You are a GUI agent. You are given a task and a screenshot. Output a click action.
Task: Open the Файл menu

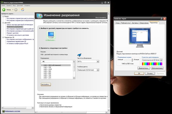[x=3, y=5]
